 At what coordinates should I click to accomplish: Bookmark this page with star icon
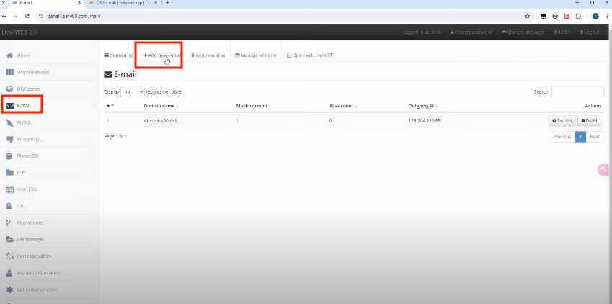point(528,17)
